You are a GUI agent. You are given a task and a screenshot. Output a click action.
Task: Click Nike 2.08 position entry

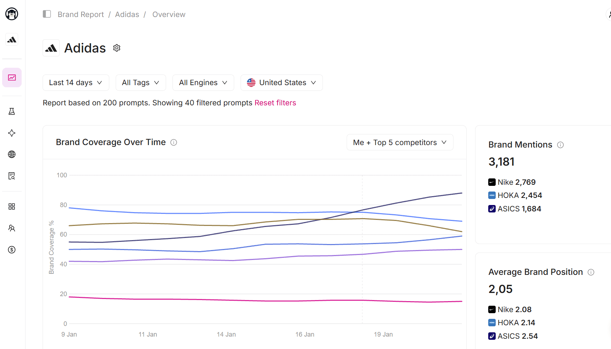tap(510, 310)
